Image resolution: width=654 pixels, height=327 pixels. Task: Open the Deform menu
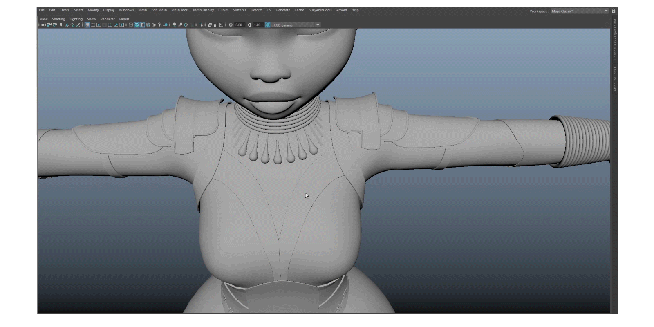pos(256,10)
